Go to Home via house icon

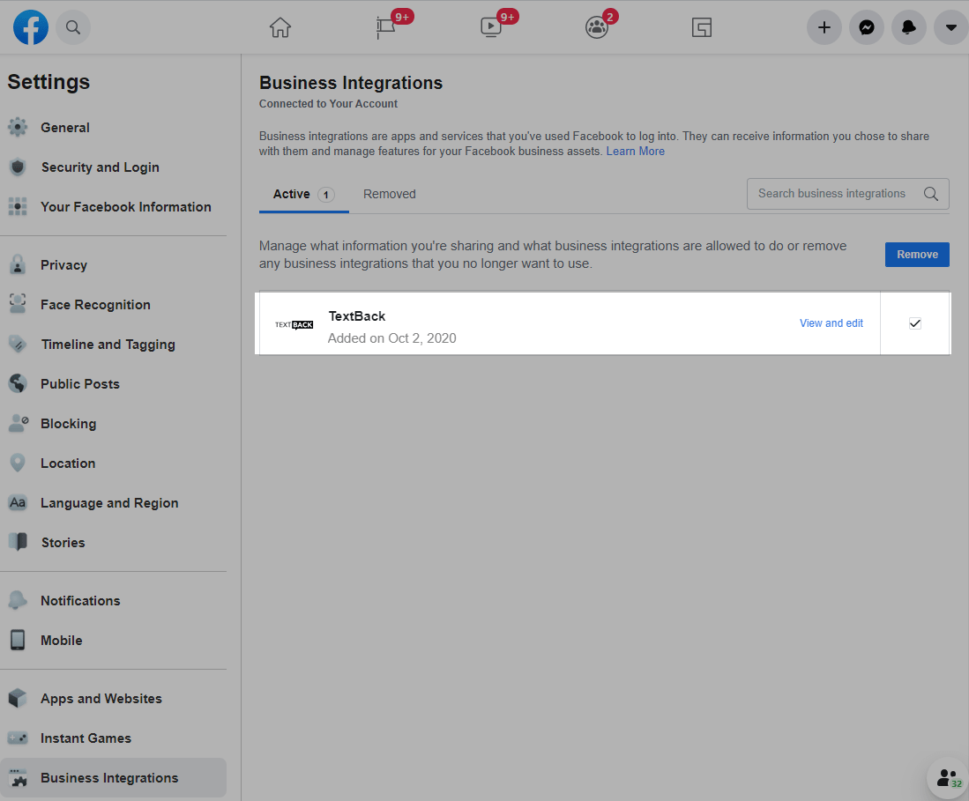[x=280, y=27]
